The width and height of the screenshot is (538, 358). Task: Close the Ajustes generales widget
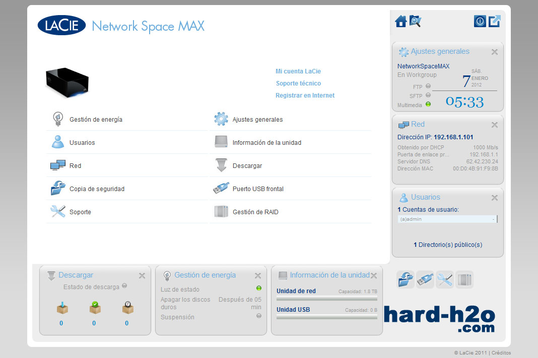click(494, 52)
